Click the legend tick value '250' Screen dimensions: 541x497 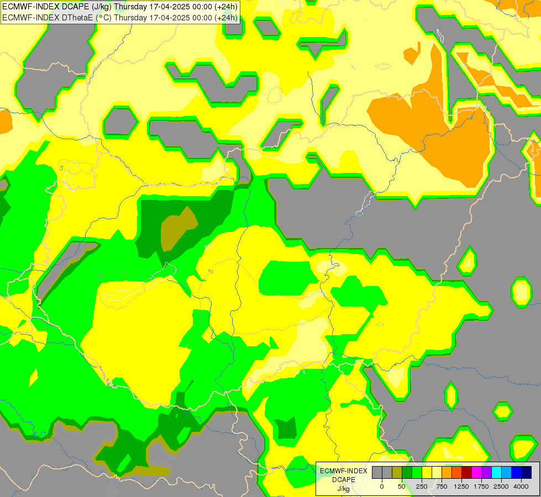pos(422,487)
